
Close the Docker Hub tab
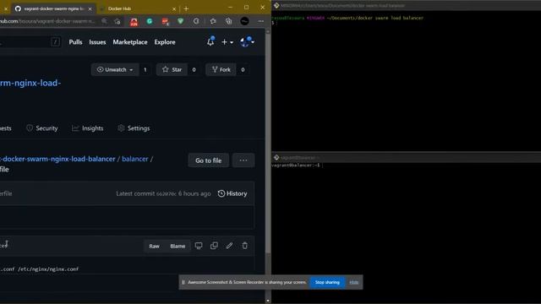pos(174,9)
